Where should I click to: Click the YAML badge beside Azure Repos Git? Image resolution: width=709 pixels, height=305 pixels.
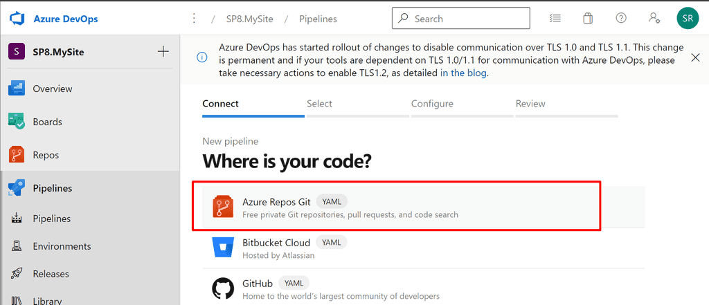(332, 201)
